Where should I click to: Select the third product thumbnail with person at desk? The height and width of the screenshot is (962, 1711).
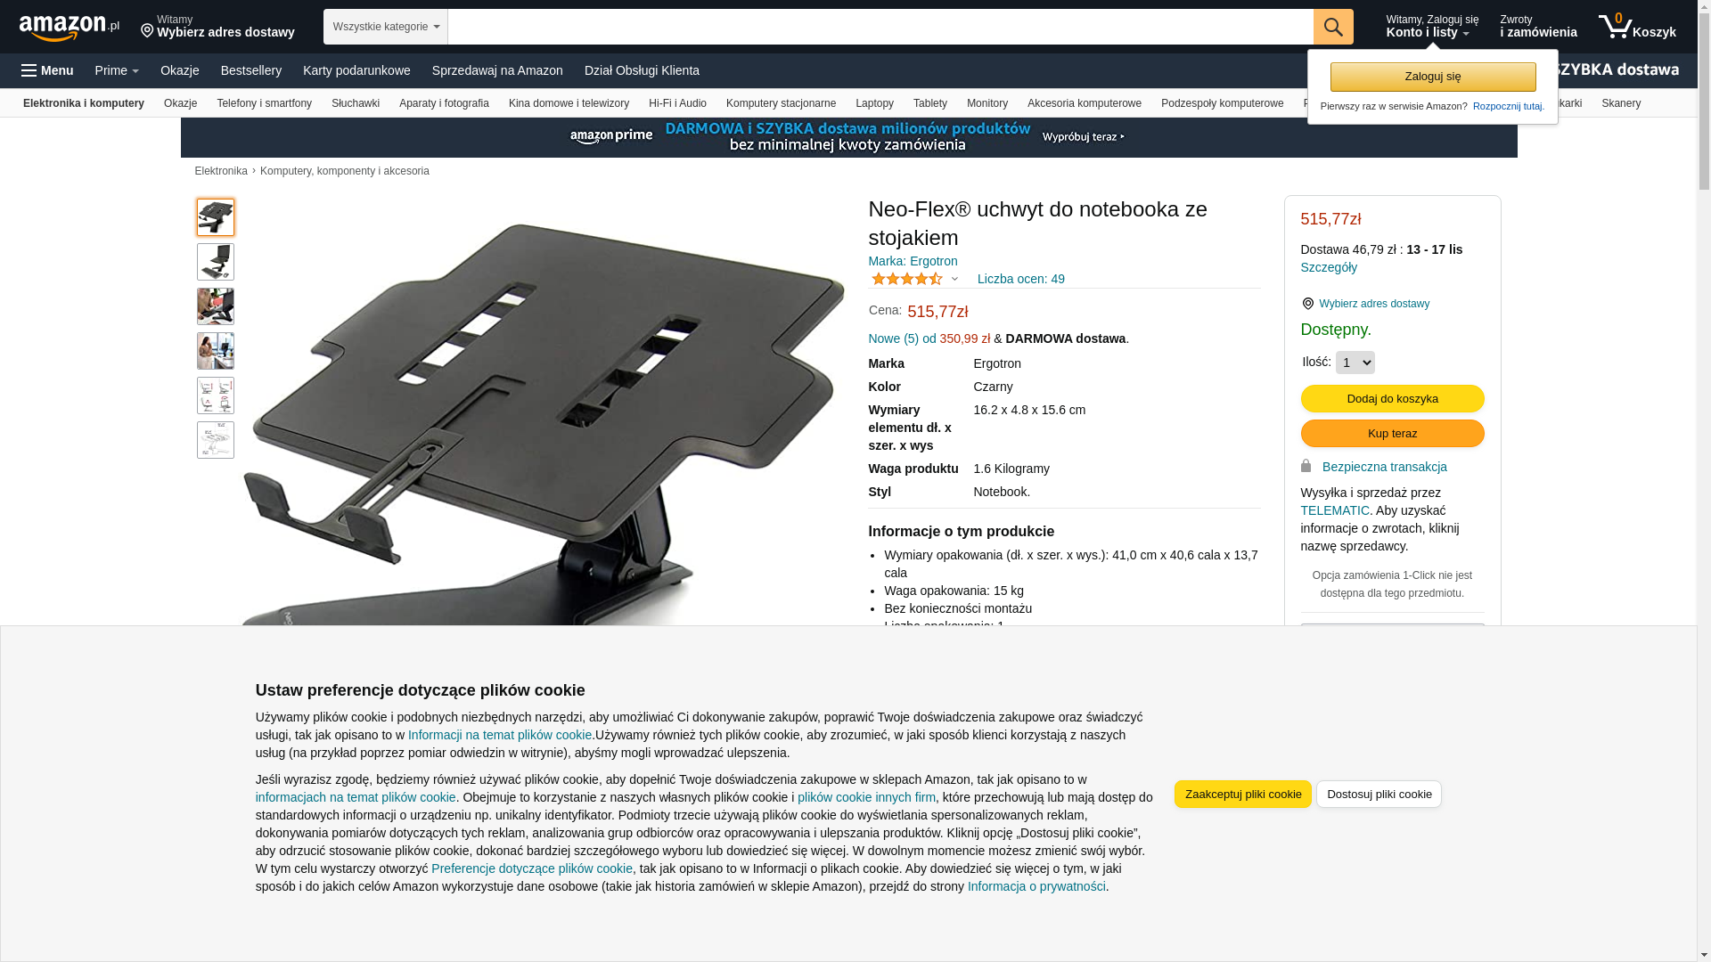click(216, 306)
